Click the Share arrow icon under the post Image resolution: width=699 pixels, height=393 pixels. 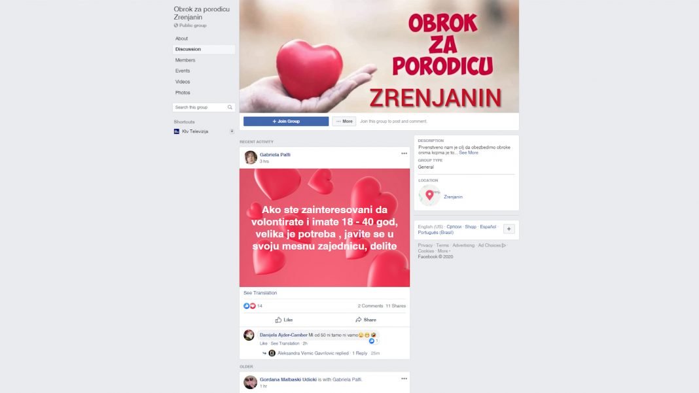click(x=359, y=320)
